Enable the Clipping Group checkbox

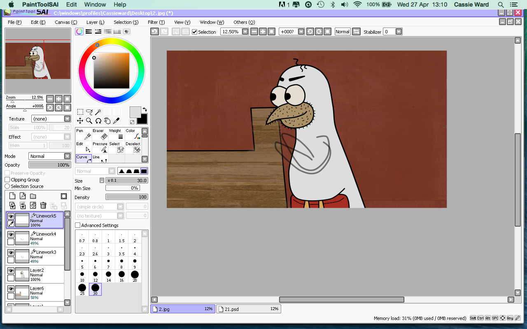[x=7, y=179]
